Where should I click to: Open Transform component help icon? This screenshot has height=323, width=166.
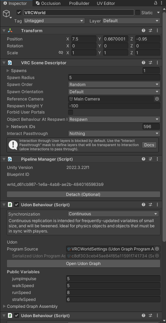coord(144,30)
